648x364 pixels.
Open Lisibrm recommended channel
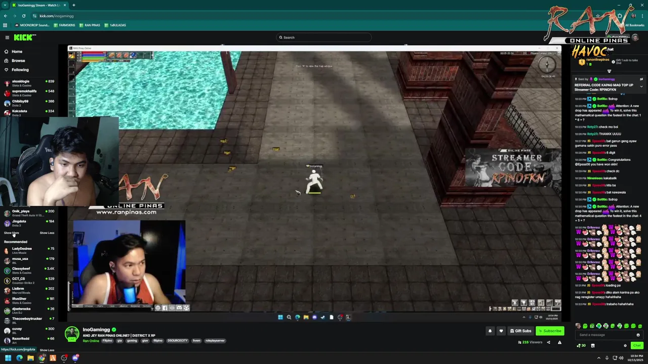click(29, 290)
